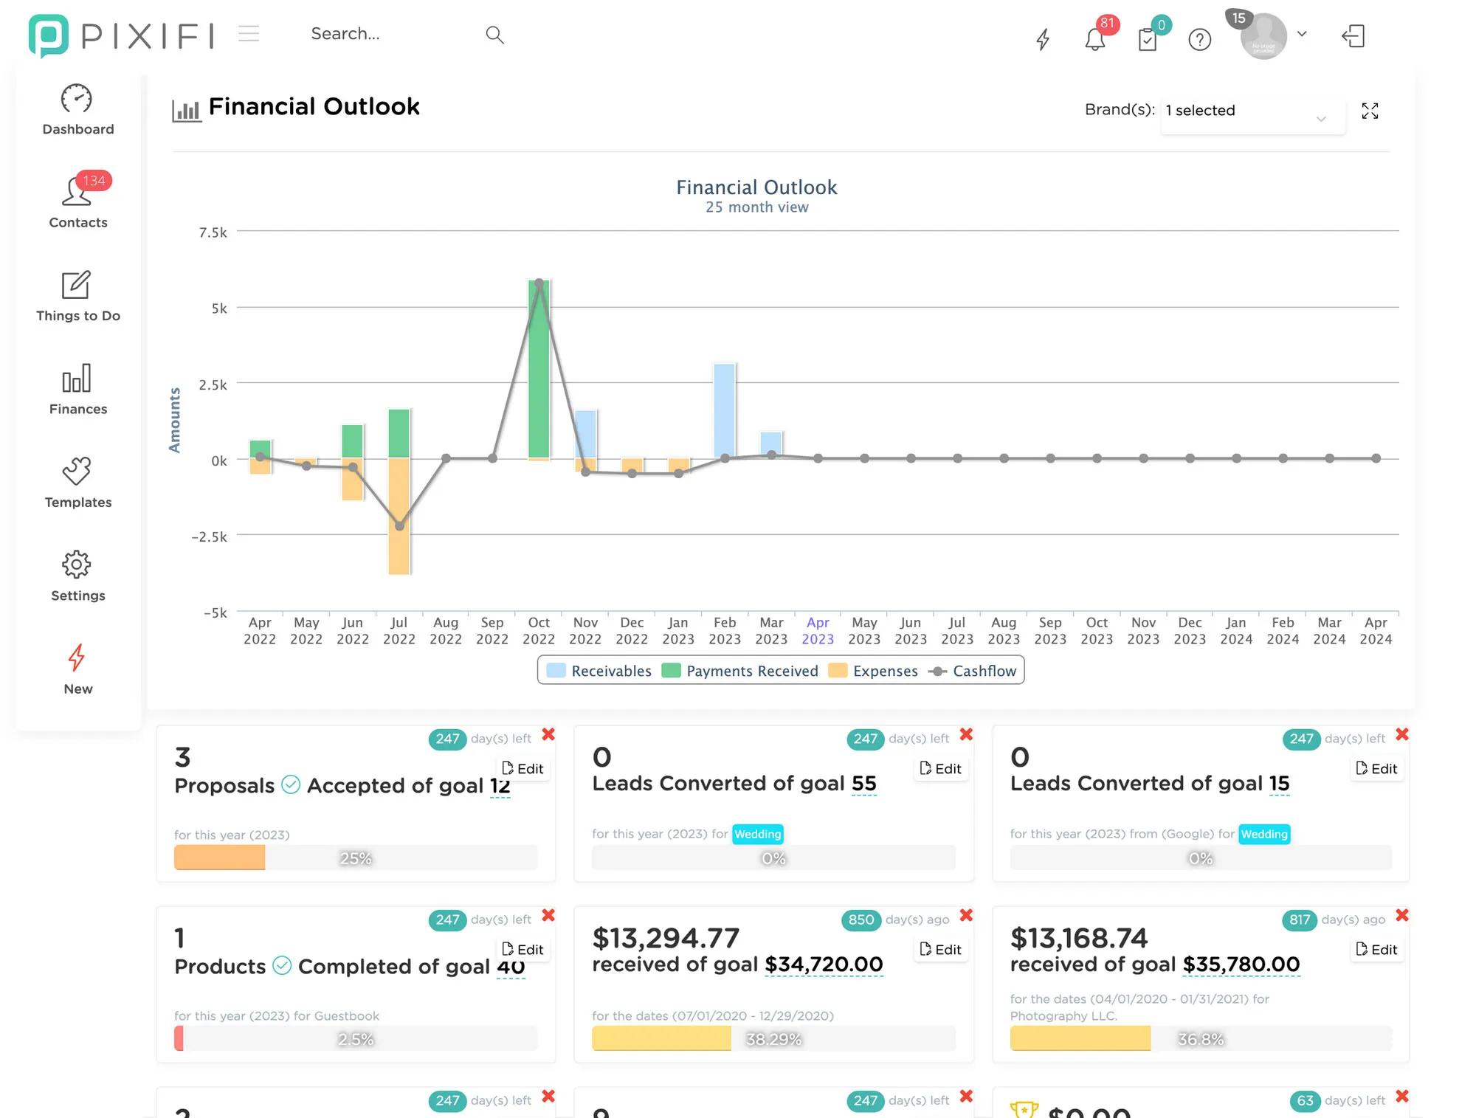This screenshot has width=1476, height=1118.
Task: Expand Financial Outlook to fullscreen
Action: (x=1370, y=111)
